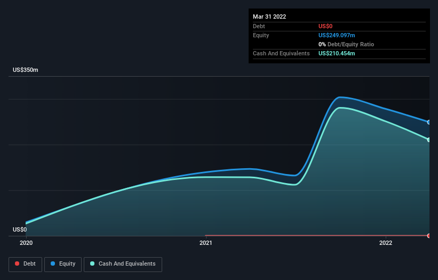Toggle the Debt legend button
The image size is (438, 280).
pyautogui.click(x=25, y=264)
